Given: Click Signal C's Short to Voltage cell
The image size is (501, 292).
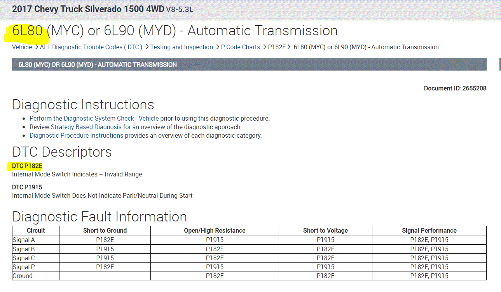Looking at the screenshot, I should click(325, 258).
